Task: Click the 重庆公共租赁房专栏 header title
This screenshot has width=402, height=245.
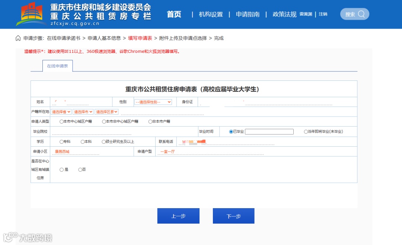Action: coord(100,16)
